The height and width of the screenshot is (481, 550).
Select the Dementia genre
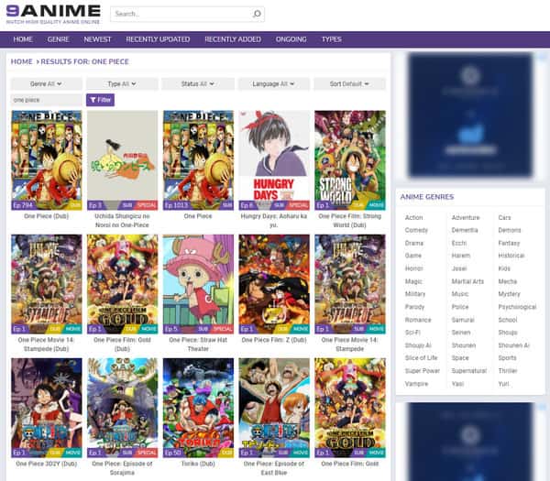coord(465,230)
